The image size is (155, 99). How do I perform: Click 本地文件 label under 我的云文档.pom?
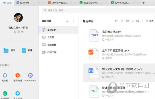pyautogui.click(x=108, y=40)
